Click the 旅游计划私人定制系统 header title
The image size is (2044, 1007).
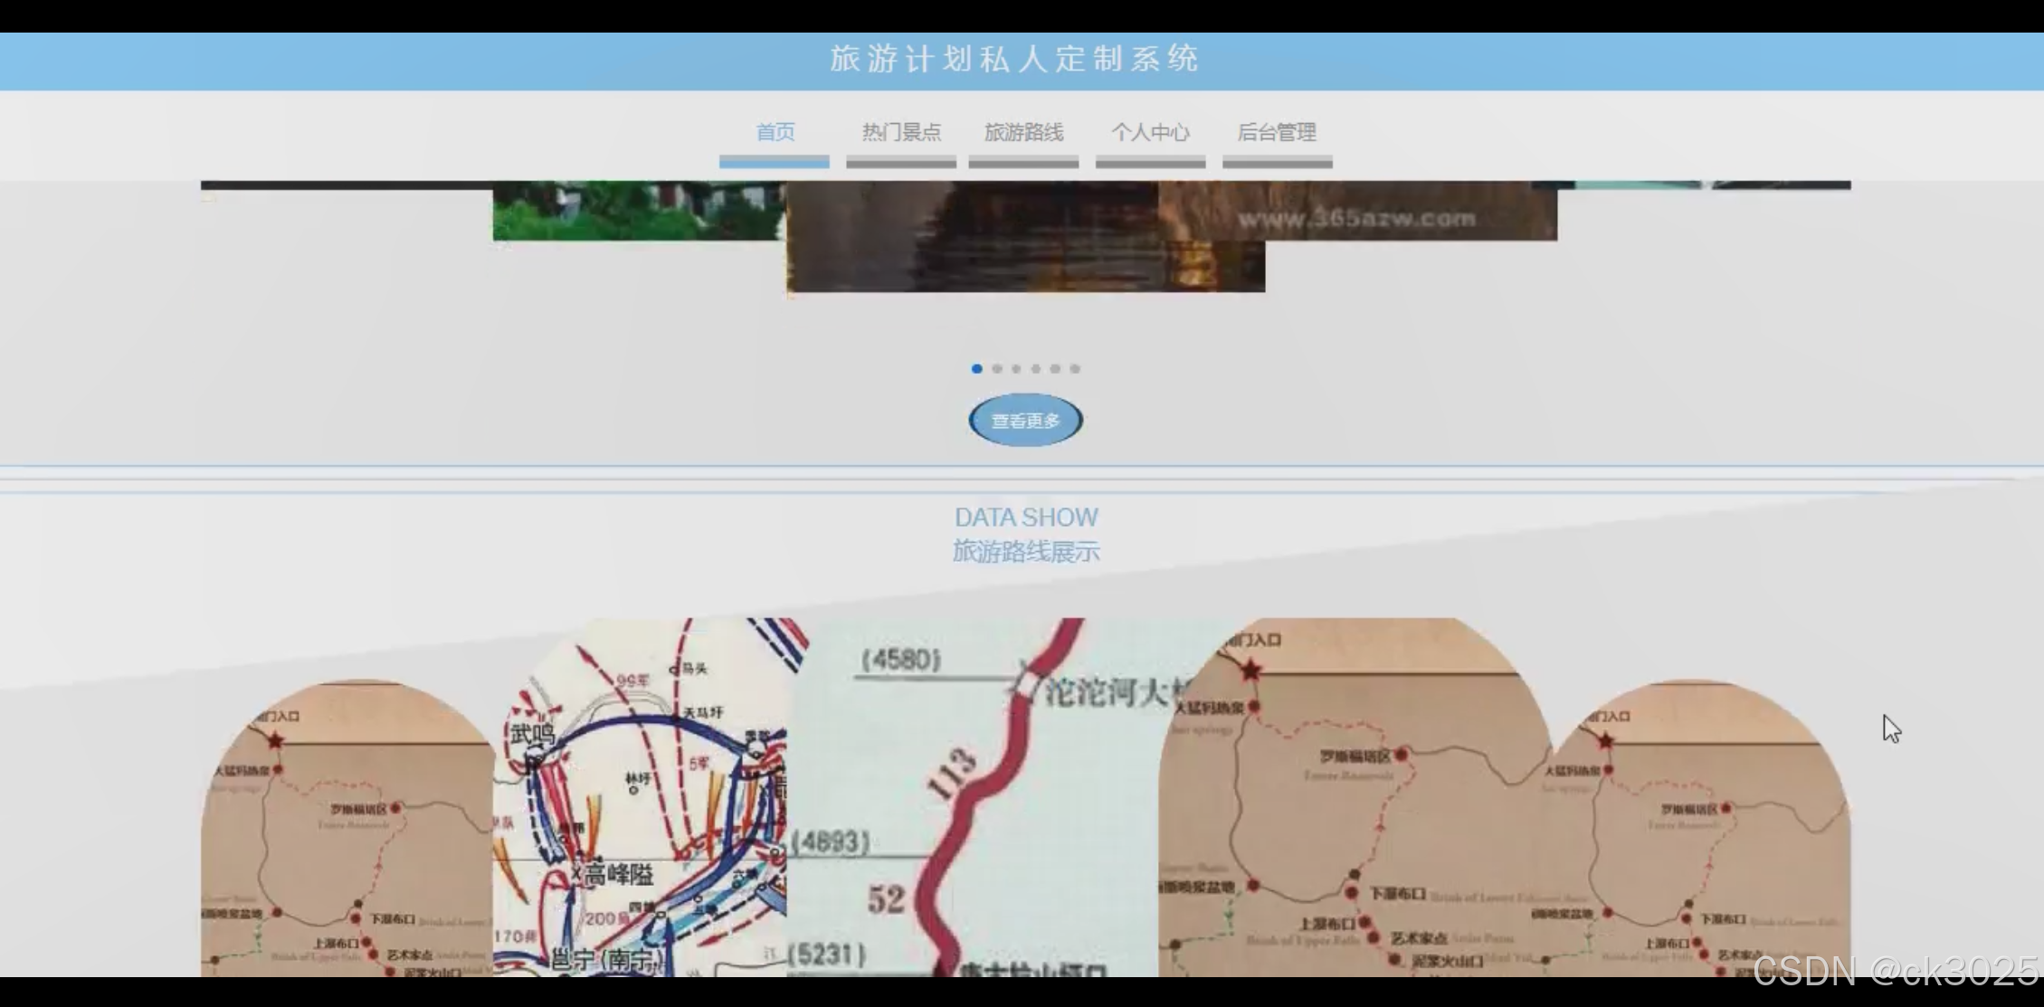point(1014,60)
